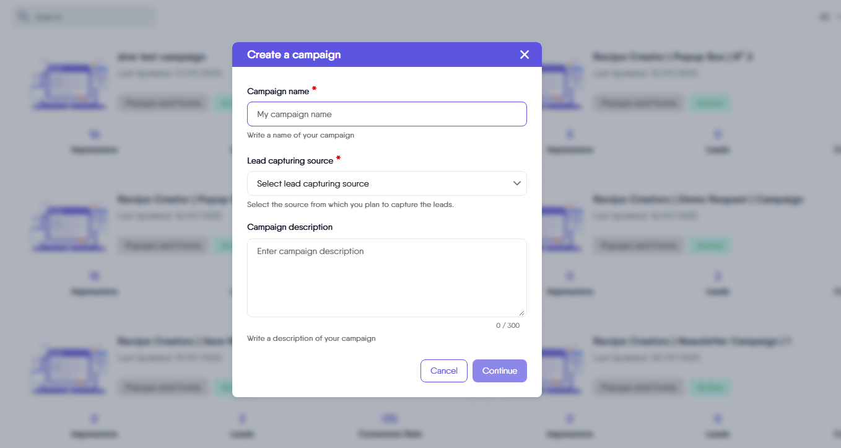Screen dimensions: 841x448
Task: Click the description textarea resize handle
Action: 521,313
